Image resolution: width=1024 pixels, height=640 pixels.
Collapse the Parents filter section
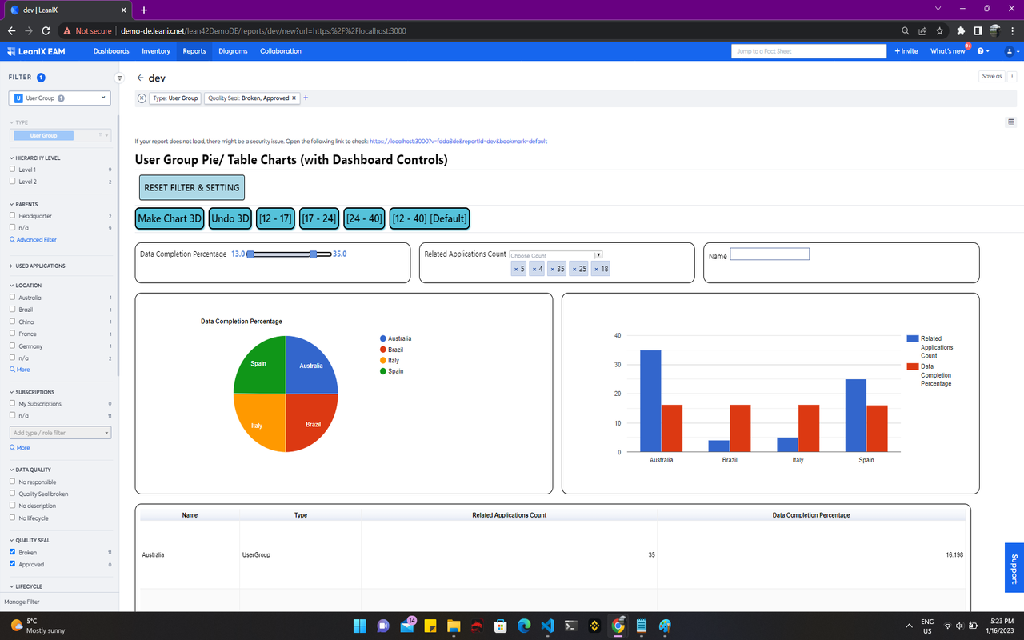23,204
